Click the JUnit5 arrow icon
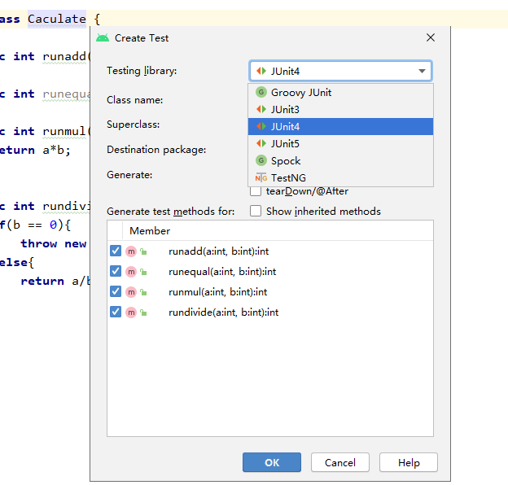Image resolution: width=508 pixels, height=485 pixels. pos(261,143)
